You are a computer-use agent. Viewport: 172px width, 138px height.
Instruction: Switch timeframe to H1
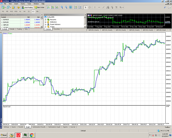[x=20, y=11]
